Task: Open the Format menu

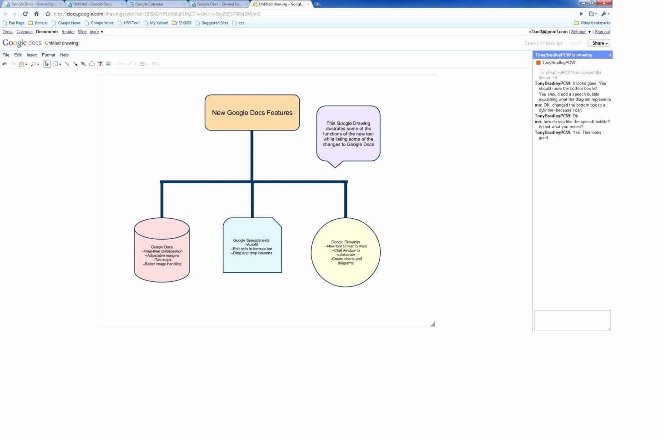Action: click(x=48, y=55)
